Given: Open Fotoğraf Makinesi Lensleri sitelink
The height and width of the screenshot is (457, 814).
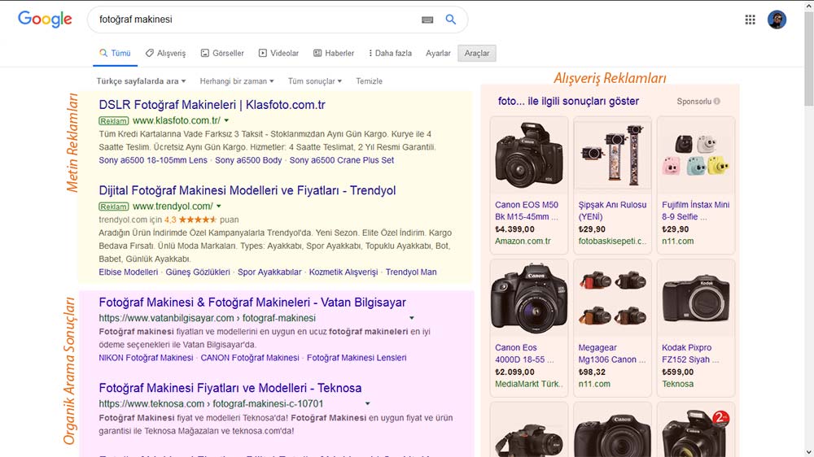Looking at the screenshot, I should (x=357, y=358).
